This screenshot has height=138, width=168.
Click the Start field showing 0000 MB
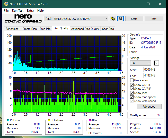[x=151, y=70]
